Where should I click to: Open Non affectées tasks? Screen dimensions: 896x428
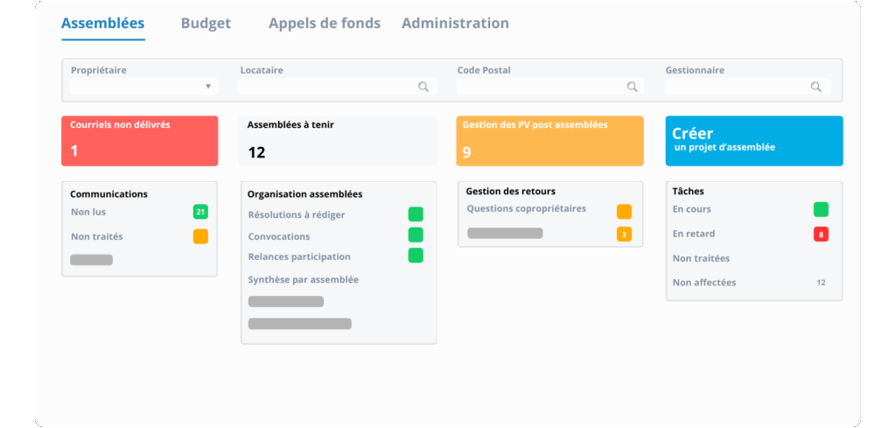point(704,283)
